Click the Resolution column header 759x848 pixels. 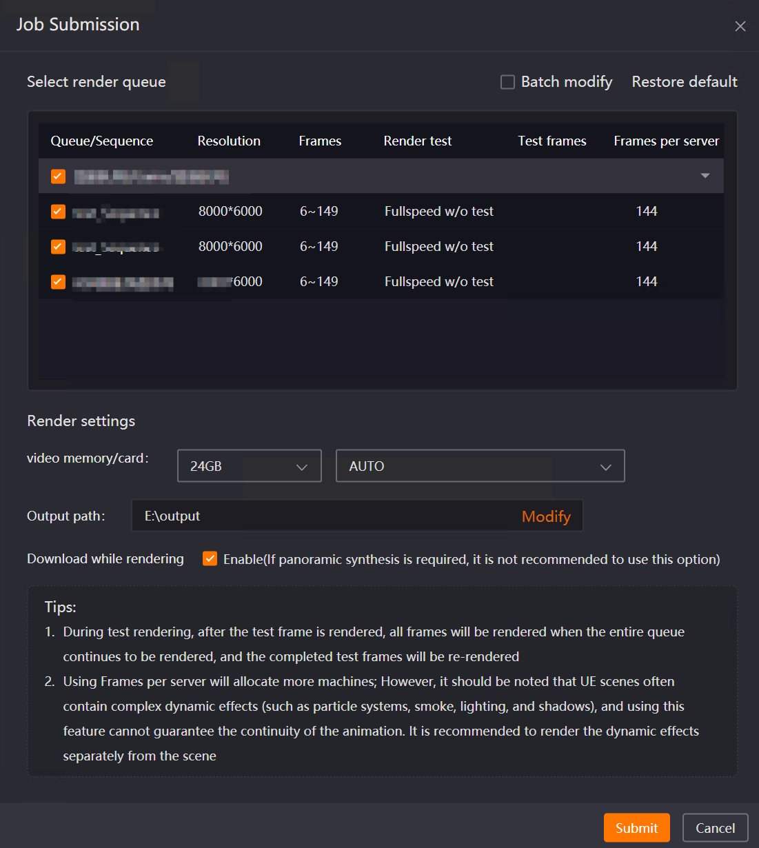(x=229, y=141)
